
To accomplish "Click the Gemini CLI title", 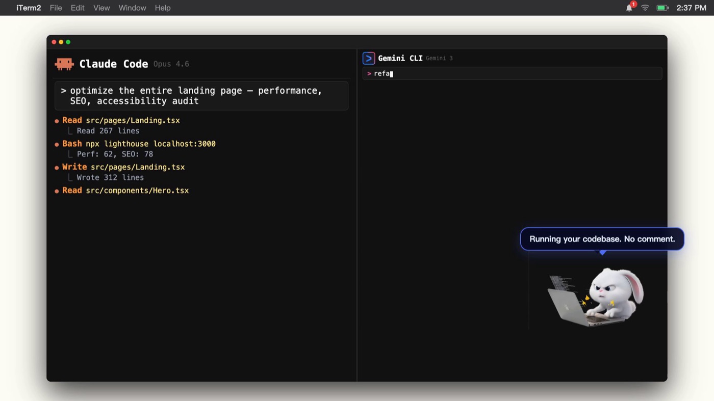I will [400, 58].
